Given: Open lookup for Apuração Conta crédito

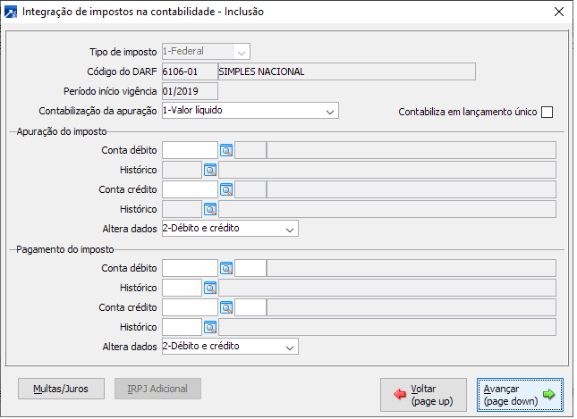Looking at the screenshot, I should pyautogui.click(x=226, y=189).
